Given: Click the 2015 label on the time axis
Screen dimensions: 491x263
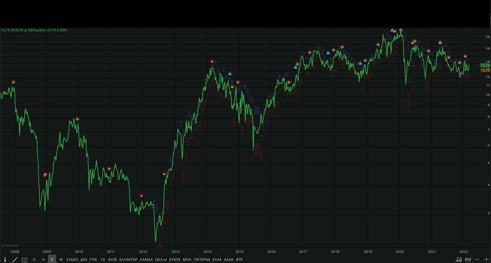Looking at the screenshot, I should click(x=240, y=251).
